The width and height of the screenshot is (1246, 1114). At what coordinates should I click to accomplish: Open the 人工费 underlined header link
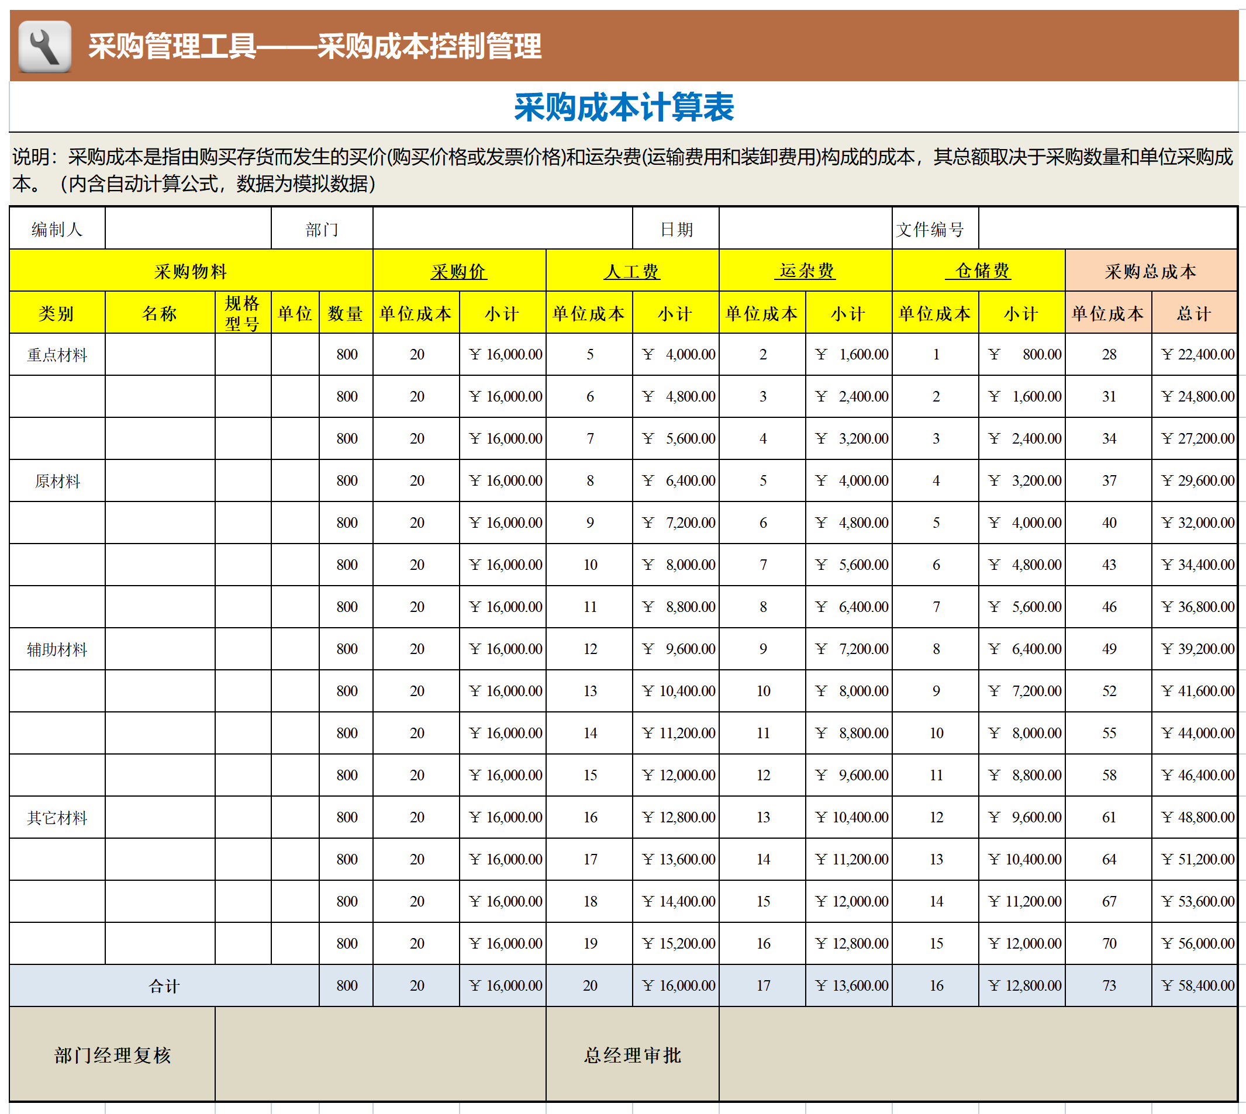click(x=632, y=271)
